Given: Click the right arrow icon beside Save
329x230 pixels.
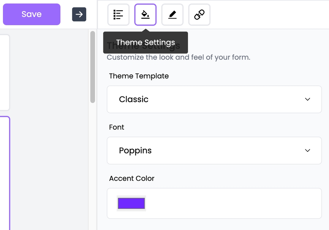Looking at the screenshot, I should click(79, 15).
